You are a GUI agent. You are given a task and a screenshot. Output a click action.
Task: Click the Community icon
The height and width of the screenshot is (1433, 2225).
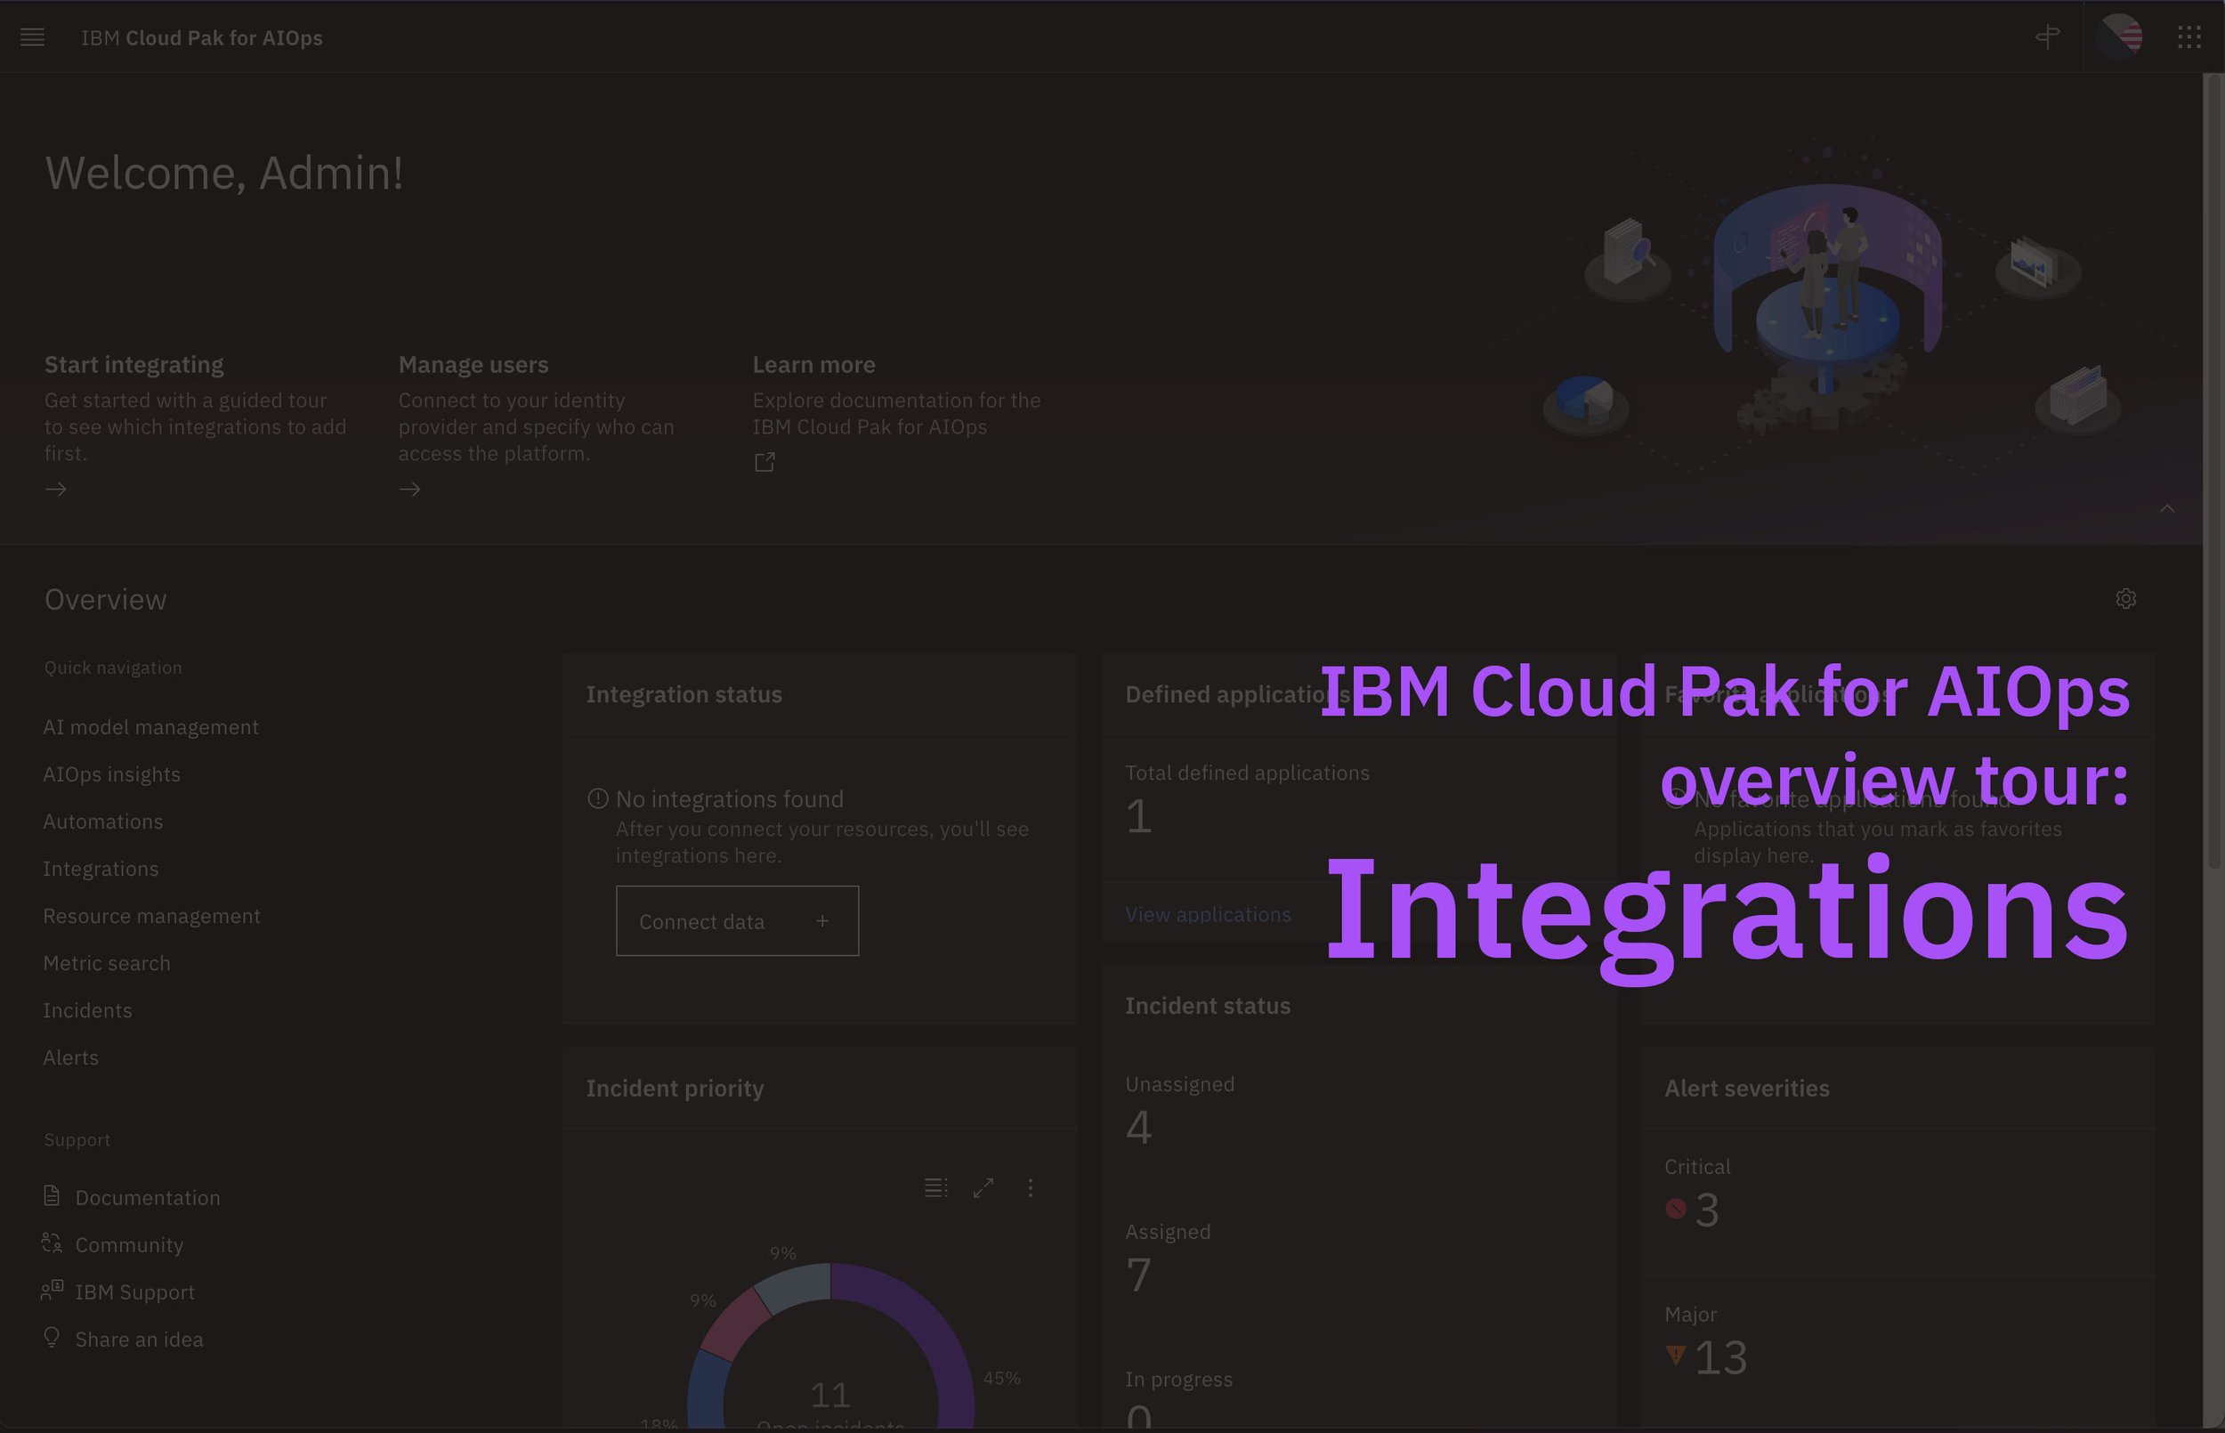click(x=53, y=1243)
